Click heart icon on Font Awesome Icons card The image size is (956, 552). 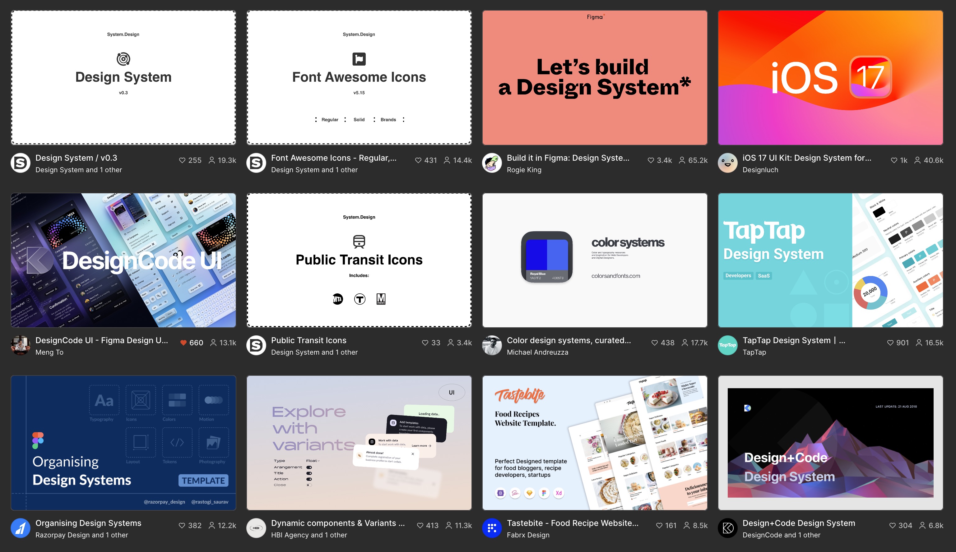point(418,160)
